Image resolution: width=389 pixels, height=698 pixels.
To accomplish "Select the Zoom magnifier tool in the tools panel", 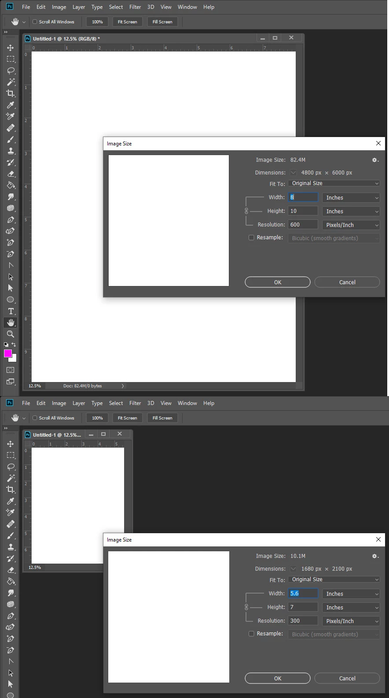I will [x=11, y=334].
